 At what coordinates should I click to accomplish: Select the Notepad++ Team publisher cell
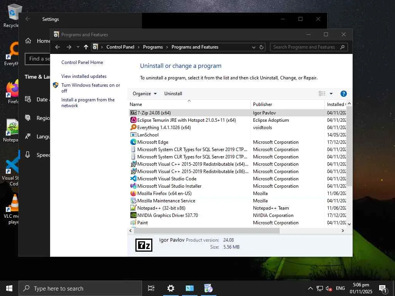coord(271,208)
